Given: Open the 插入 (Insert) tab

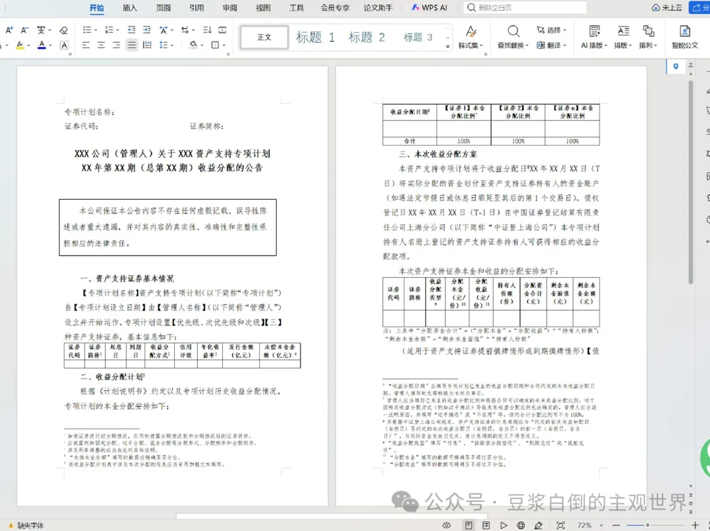Looking at the screenshot, I should point(130,8).
